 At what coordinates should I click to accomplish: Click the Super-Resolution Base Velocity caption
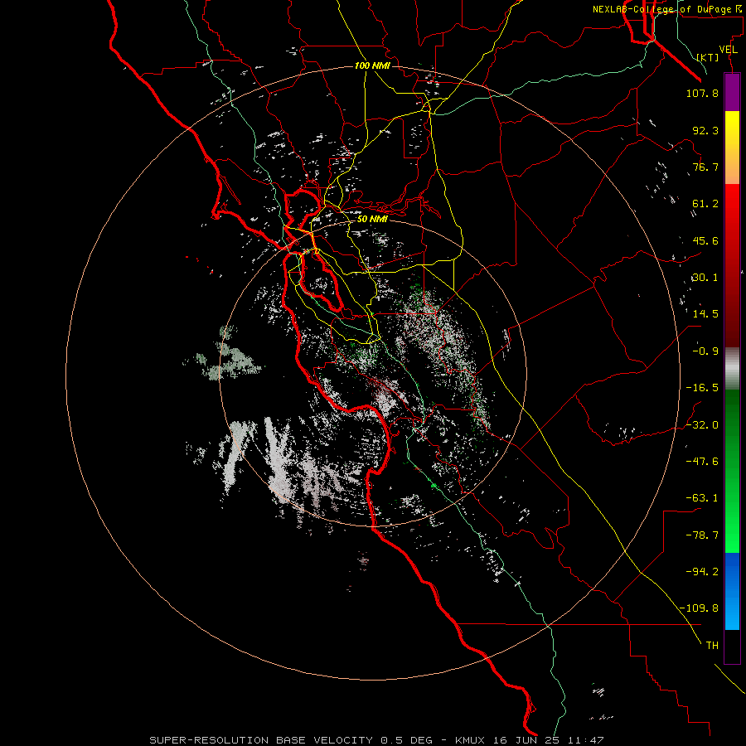[376, 740]
